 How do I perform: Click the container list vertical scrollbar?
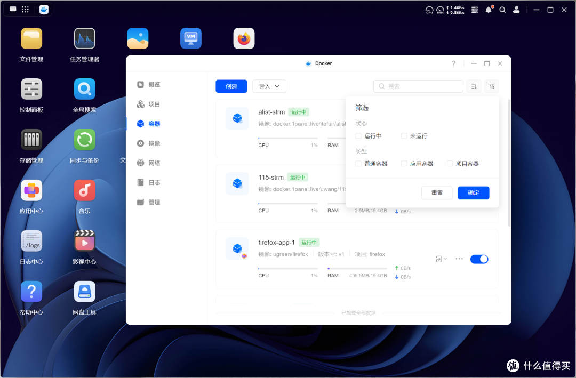(509, 163)
